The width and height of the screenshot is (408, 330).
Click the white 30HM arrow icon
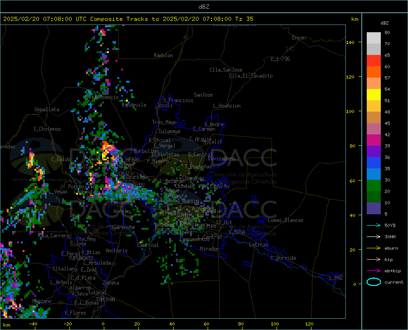point(374,237)
